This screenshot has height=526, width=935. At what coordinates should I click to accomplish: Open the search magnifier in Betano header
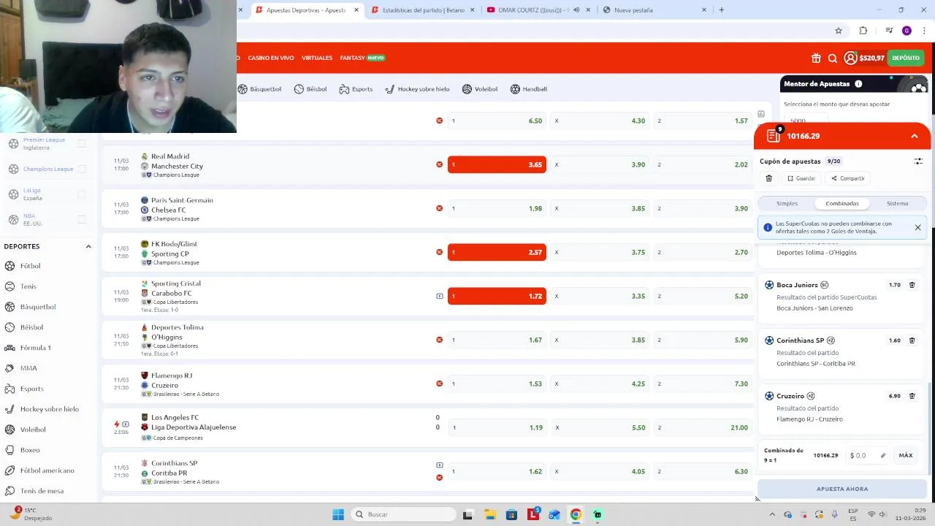click(x=833, y=58)
